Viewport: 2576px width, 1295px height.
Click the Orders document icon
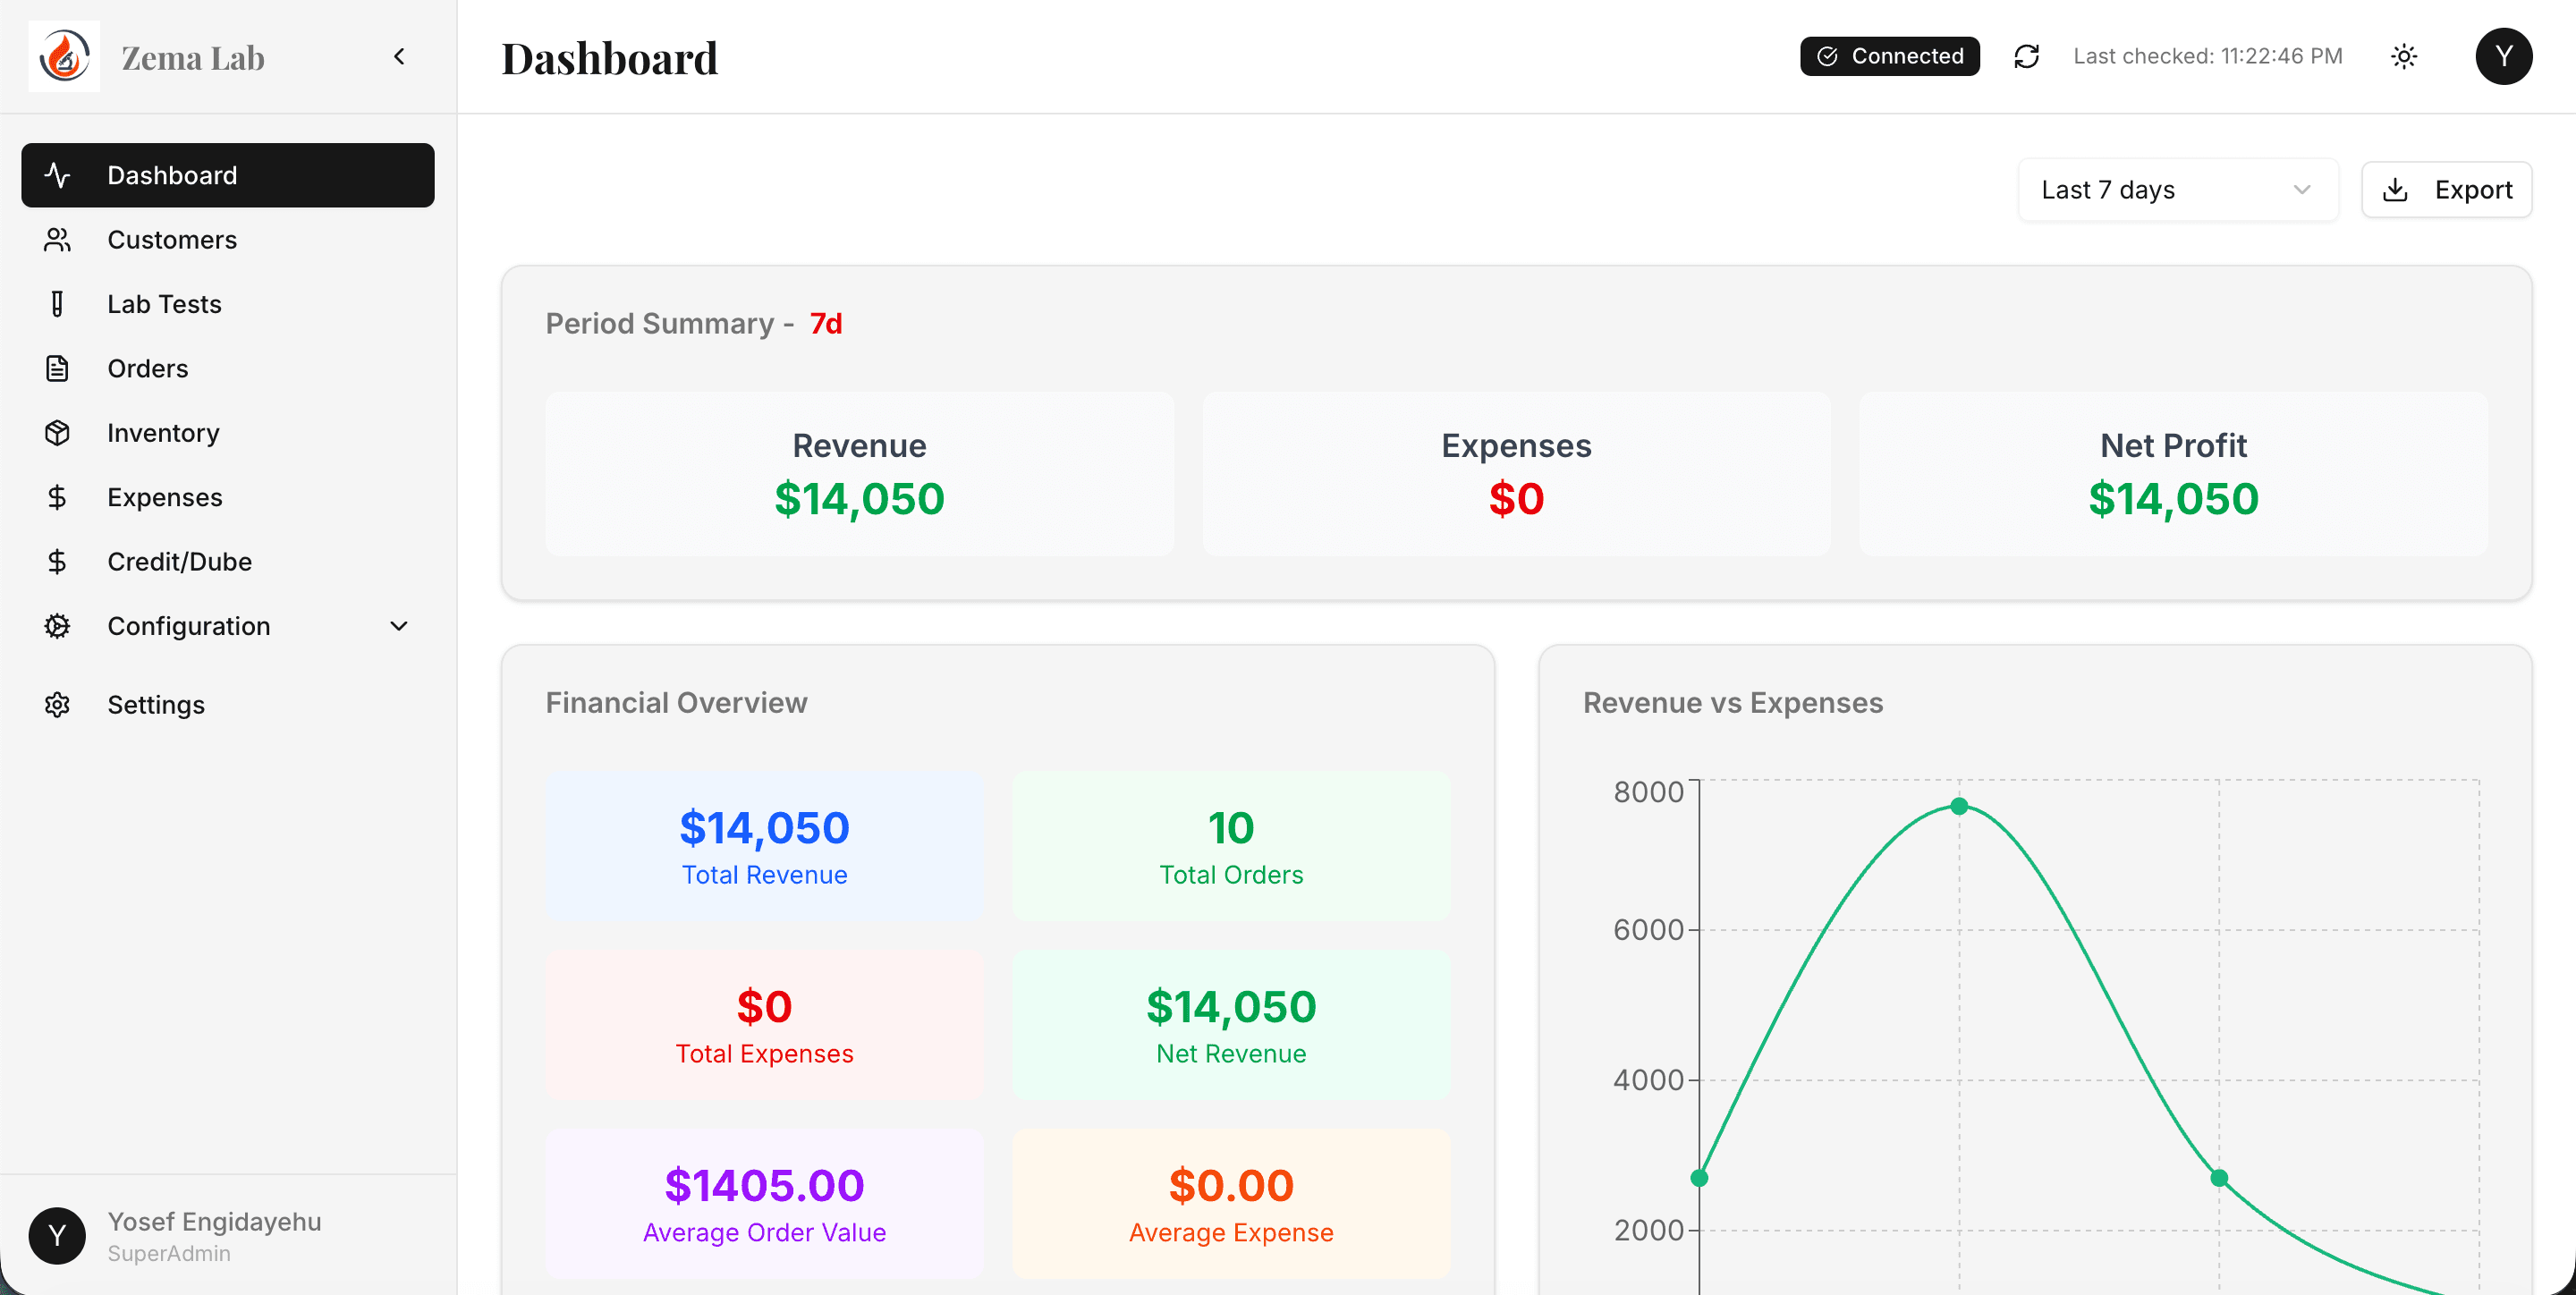click(57, 369)
